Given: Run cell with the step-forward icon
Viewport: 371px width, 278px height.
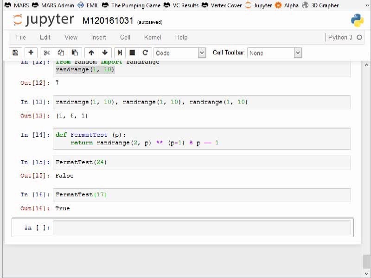Looking at the screenshot, I should (x=120, y=53).
